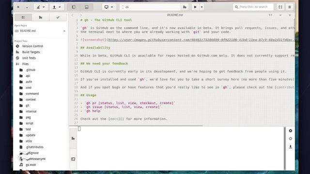Go back with the editor's left arrow
The height and width of the screenshot is (174, 310).
tap(72, 15)
